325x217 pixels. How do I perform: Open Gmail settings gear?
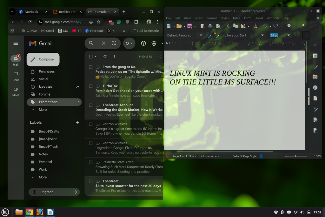click(154, 44)
